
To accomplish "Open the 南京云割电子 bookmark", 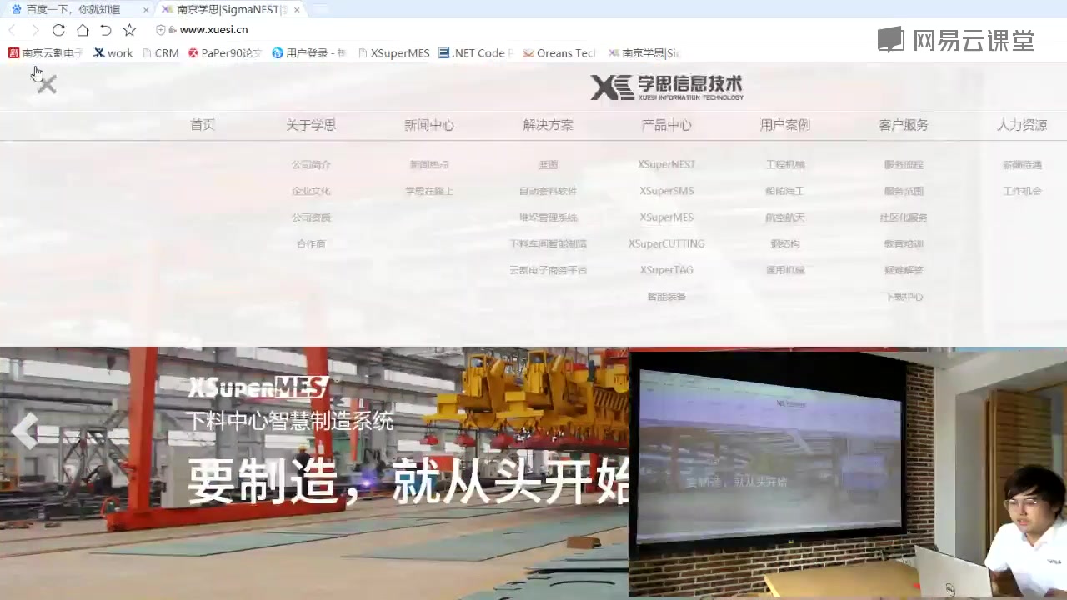I will (46, 52).
